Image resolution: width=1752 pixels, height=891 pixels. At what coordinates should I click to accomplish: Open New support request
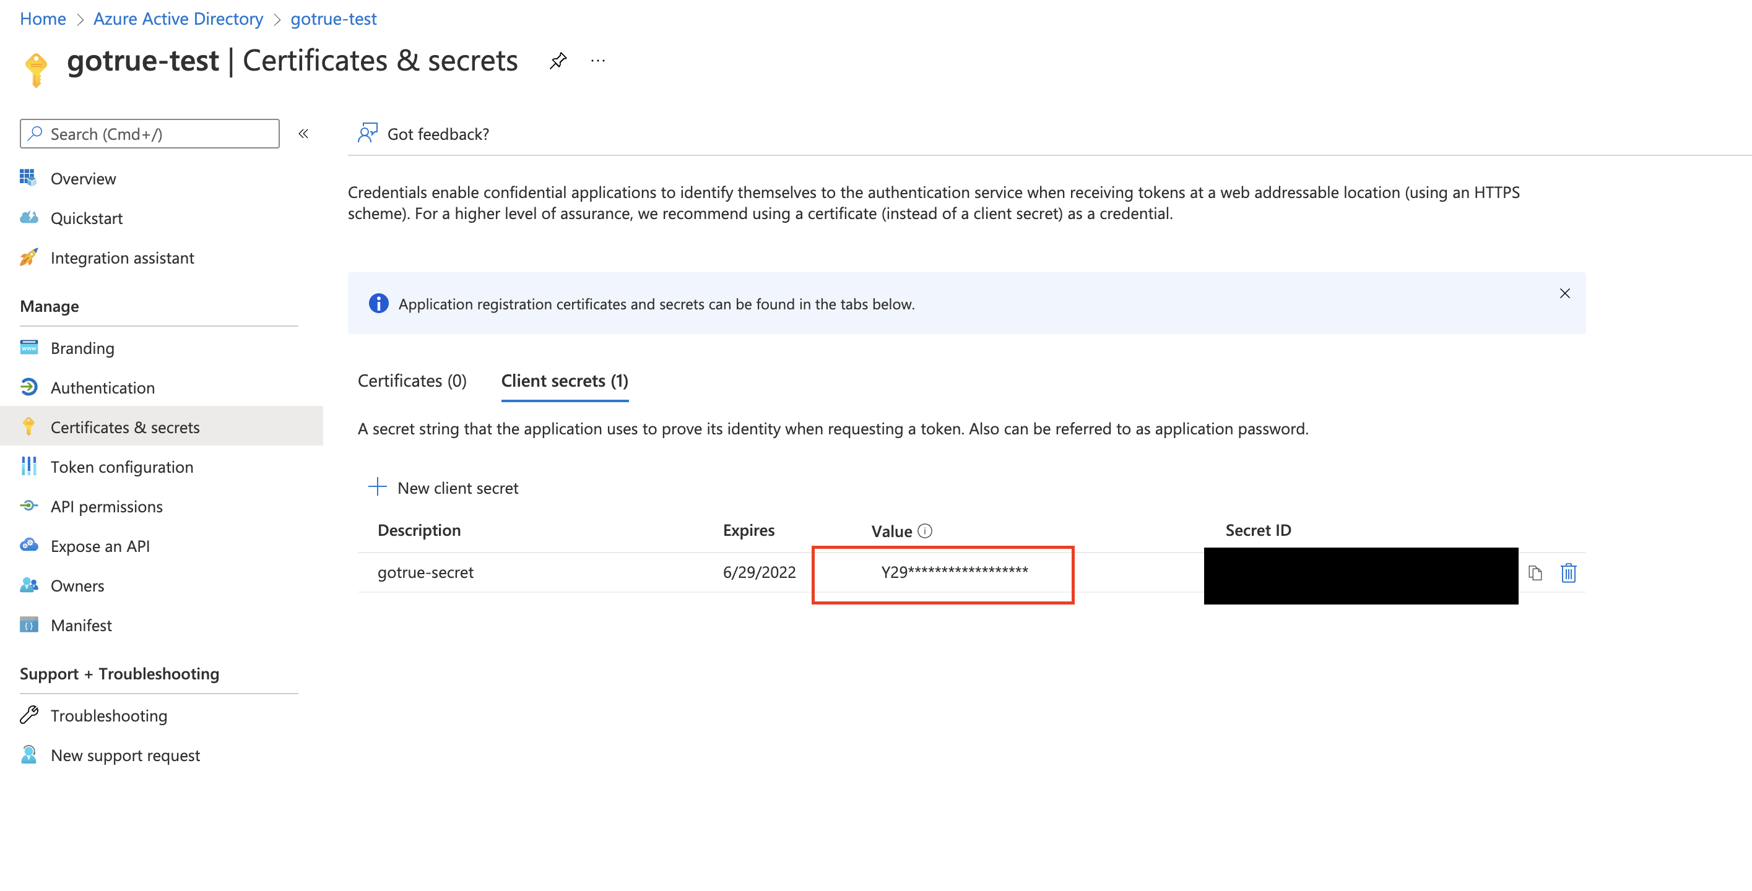click(x=125, y=755)
